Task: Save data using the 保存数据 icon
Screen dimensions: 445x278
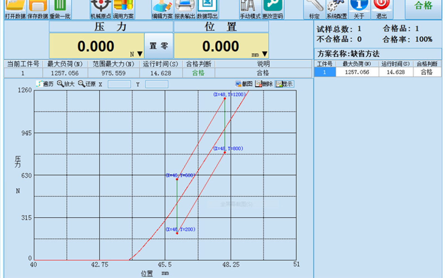Action: [x=38, y=9]
